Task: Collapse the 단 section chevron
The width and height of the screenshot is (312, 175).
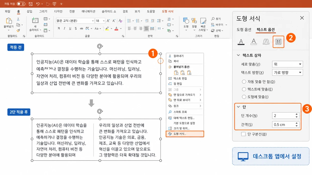Action: click(238, 107)
